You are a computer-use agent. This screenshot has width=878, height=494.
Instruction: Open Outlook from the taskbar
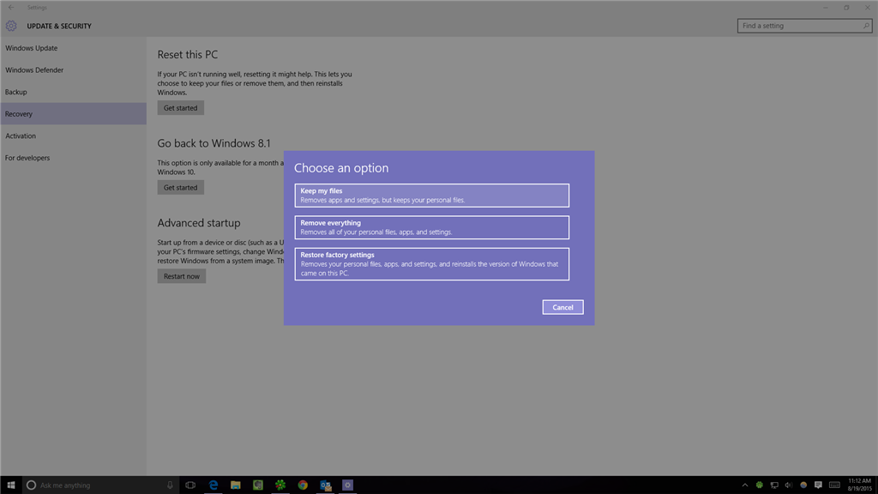pyautogui.click(x=326, y=485)
